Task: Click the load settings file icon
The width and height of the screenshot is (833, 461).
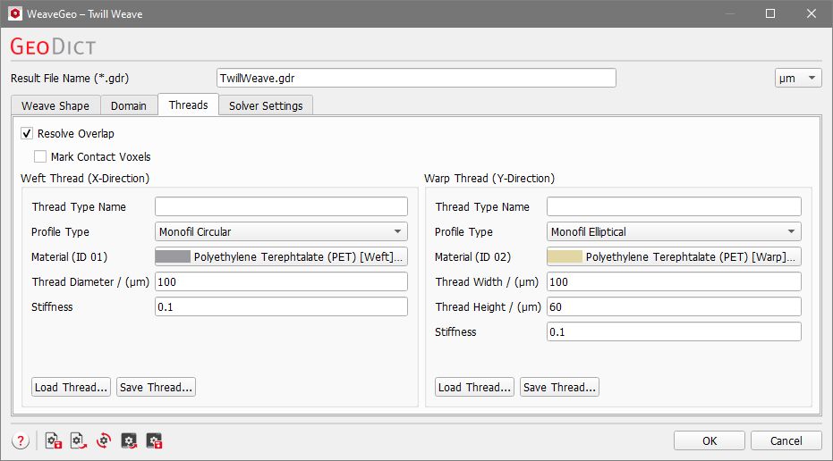Action: coord(78,440)
